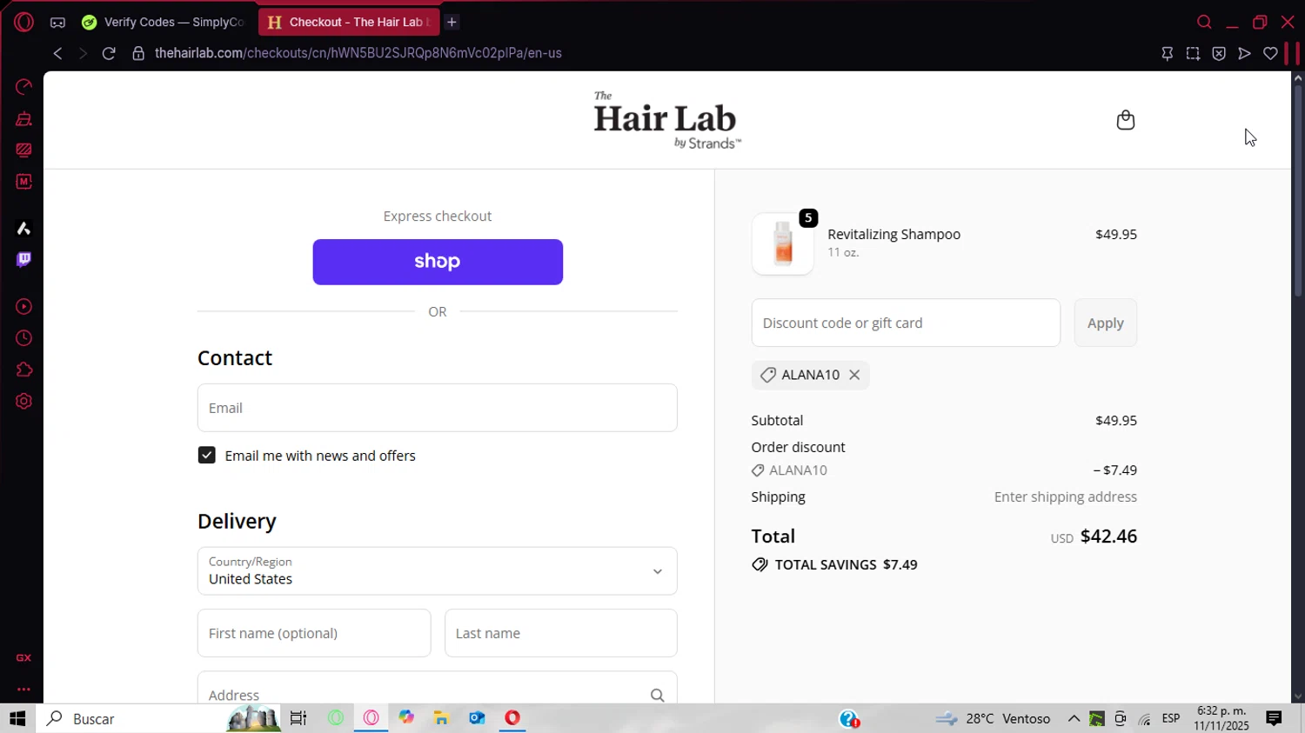Click the Apply discount button
Image resolution: width=1305 pixels, height=733 pixels.
(1106, 323)
